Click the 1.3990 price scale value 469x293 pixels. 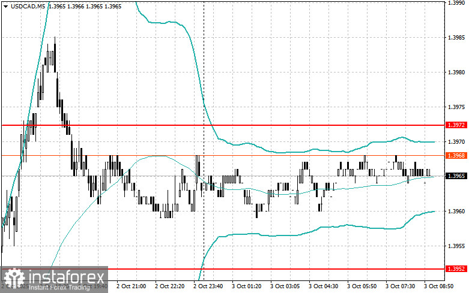tap(456, 2)
